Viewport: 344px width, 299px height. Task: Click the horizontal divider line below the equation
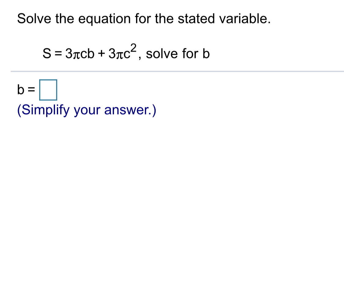point(172,71)
